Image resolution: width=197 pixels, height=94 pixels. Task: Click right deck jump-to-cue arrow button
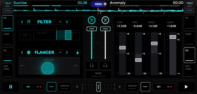169,87
